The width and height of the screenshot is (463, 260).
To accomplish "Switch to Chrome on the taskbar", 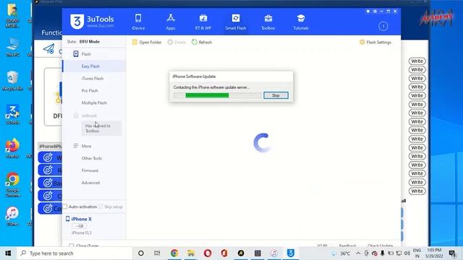I will coord(174,253).
